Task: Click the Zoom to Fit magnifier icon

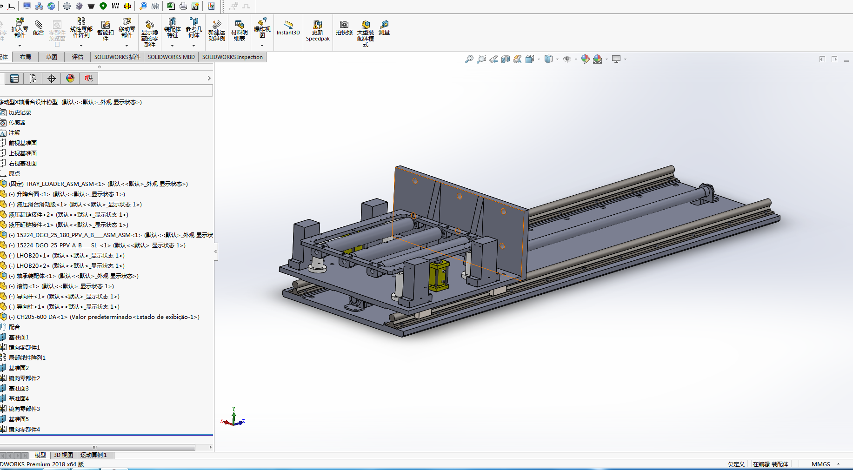Action: tap(469, 59)
